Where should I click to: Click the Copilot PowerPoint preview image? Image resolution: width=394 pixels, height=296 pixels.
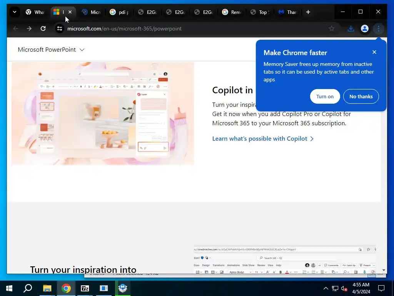point(103,114)
